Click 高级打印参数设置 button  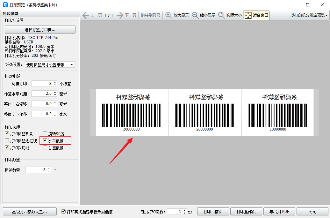(30, 212)
